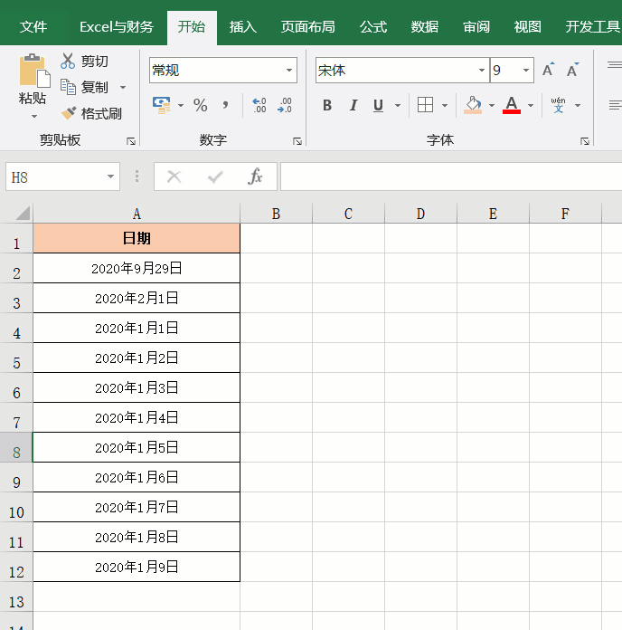The width and height of the screenshot is (622, 630).
Task: Select the 日期 header cell
Action: coord(137,238)
